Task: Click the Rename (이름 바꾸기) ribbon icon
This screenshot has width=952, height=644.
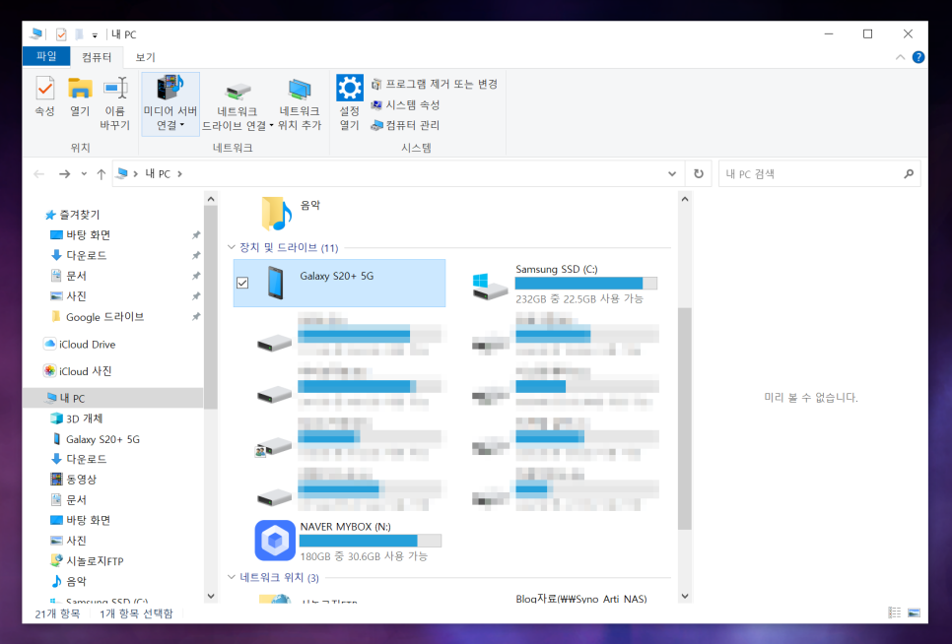Action: [114, 103]
